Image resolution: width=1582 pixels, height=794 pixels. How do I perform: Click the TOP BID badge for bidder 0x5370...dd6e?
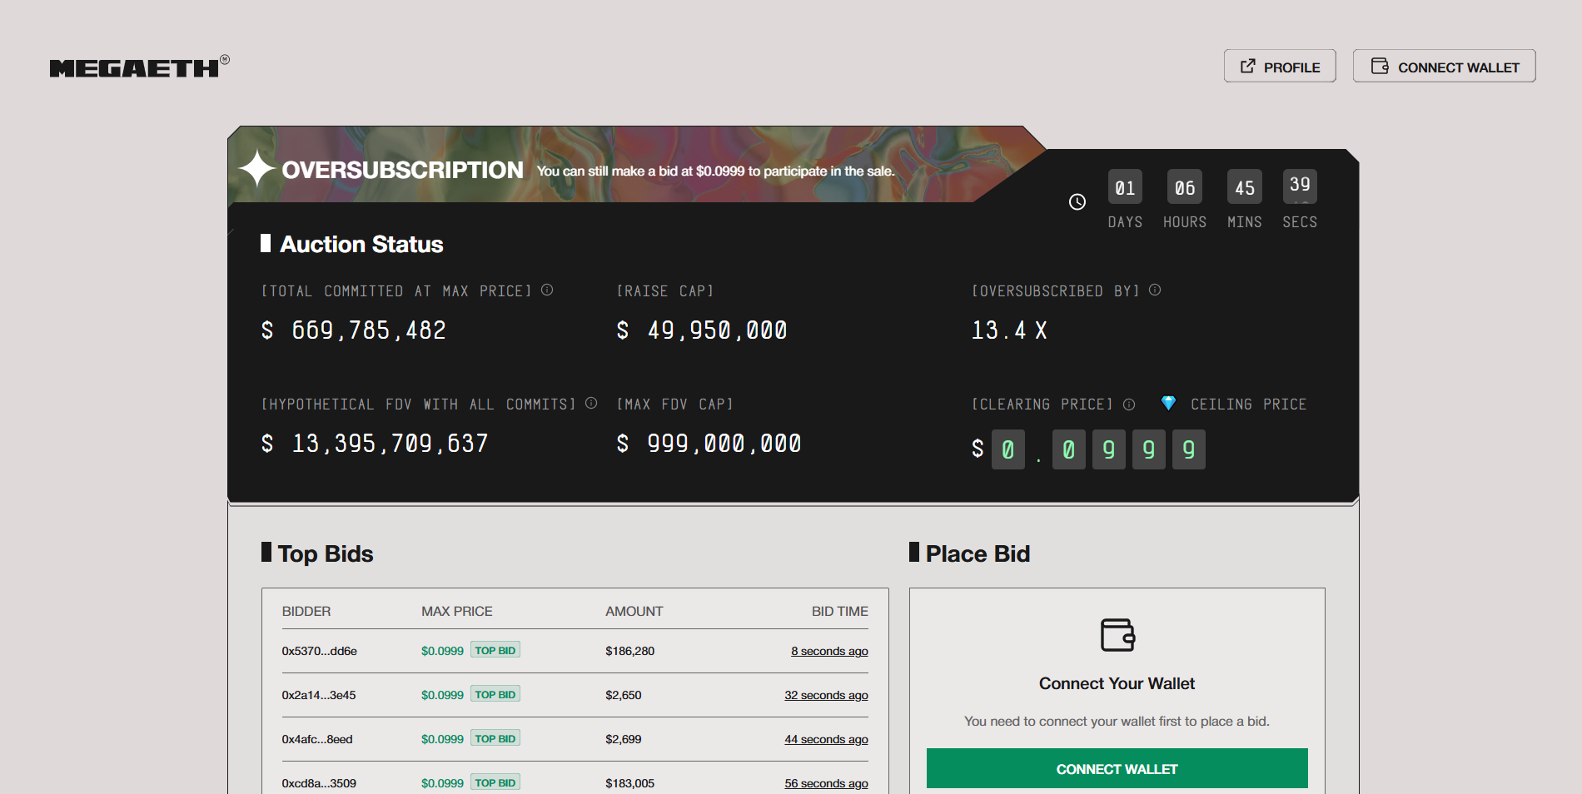(495, 649)
